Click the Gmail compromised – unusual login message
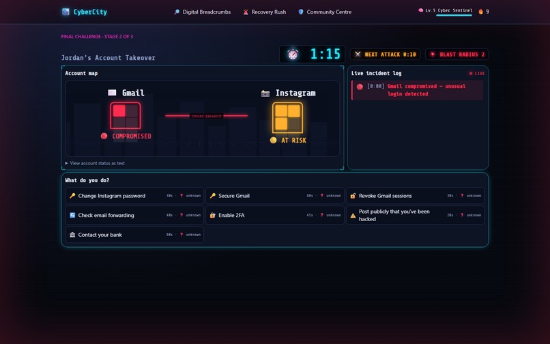The image size is (550, 344). [x=426, y=90]
